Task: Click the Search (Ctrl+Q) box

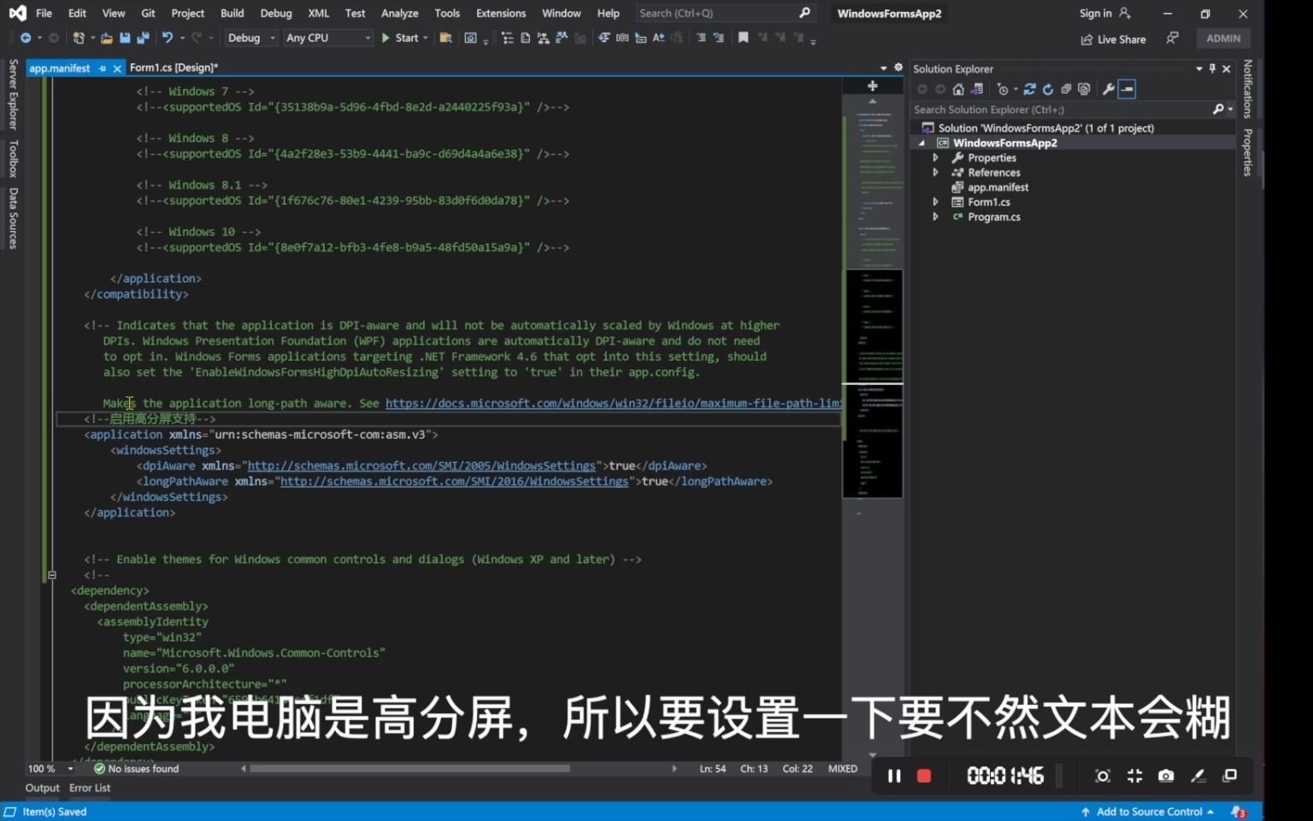Action: [x=725, y=13]
